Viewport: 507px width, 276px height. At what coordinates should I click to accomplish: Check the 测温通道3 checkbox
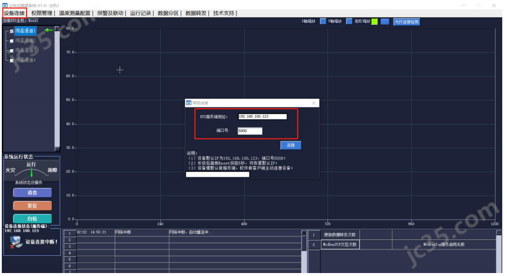coord(12,51)
